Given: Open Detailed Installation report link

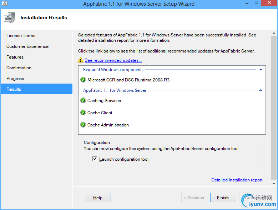Looking at the screenshot, I should coord(237,180).
